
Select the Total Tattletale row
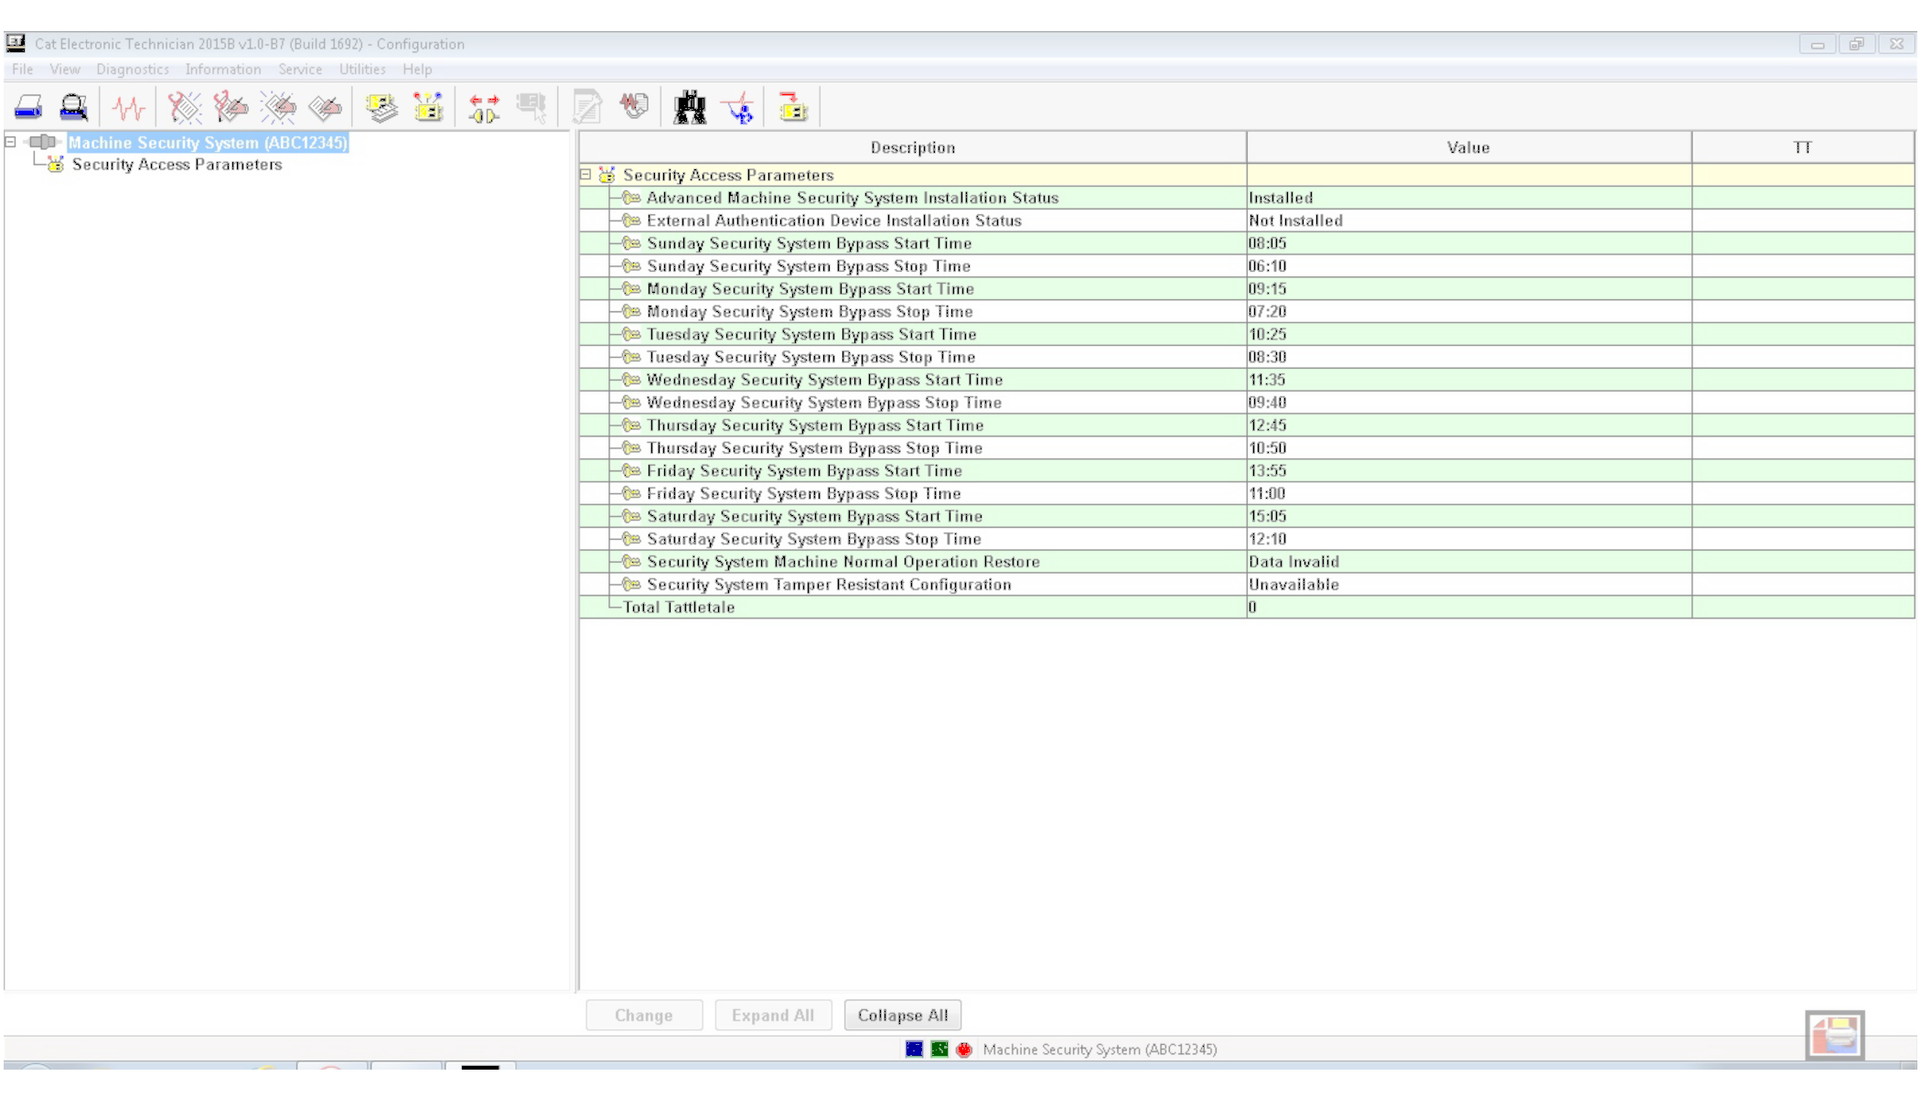(1247, 608)
